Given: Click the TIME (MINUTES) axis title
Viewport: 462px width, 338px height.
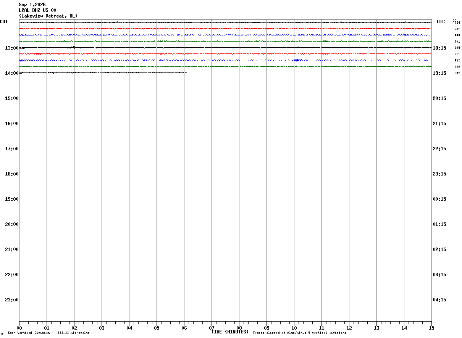Looking at the screenshot, I should pos(230,332).
